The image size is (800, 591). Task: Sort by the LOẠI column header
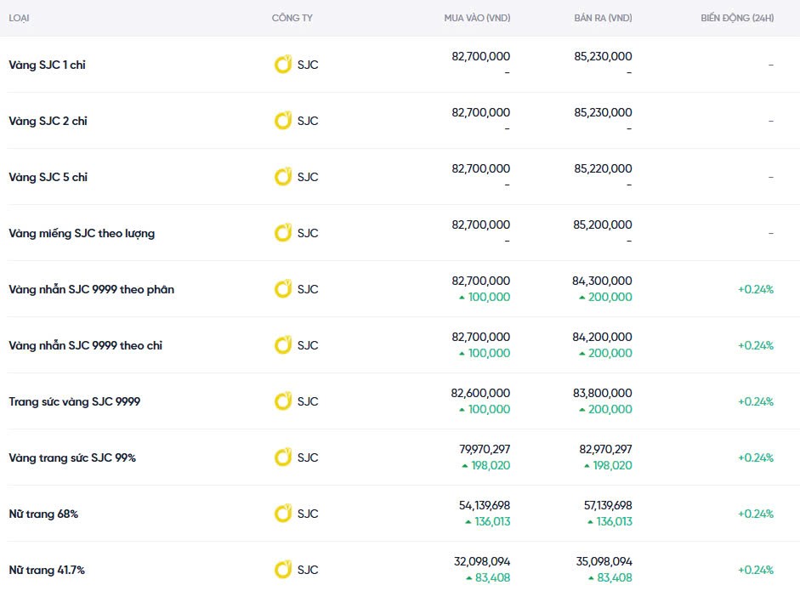tap(20, 18)
